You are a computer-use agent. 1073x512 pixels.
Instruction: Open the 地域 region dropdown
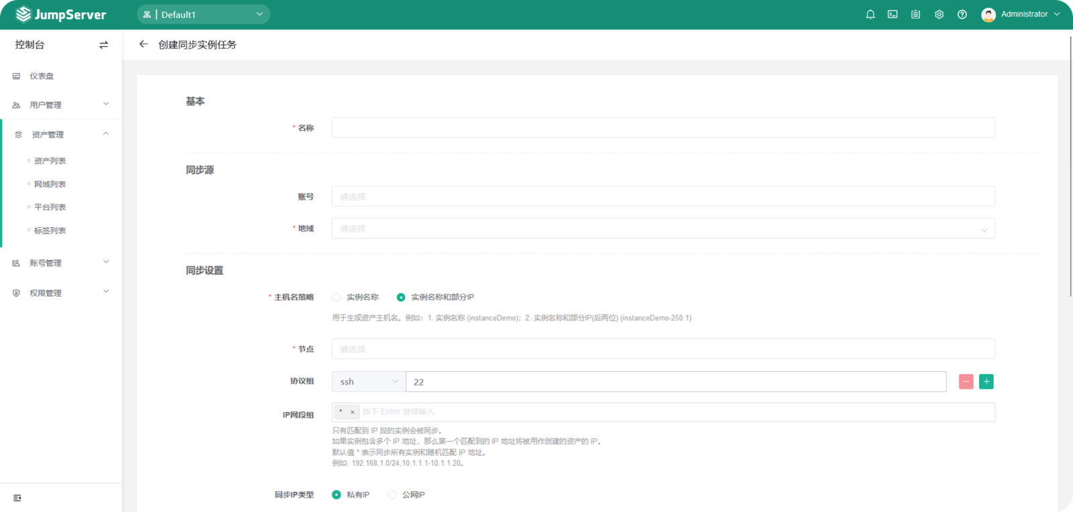663,229
